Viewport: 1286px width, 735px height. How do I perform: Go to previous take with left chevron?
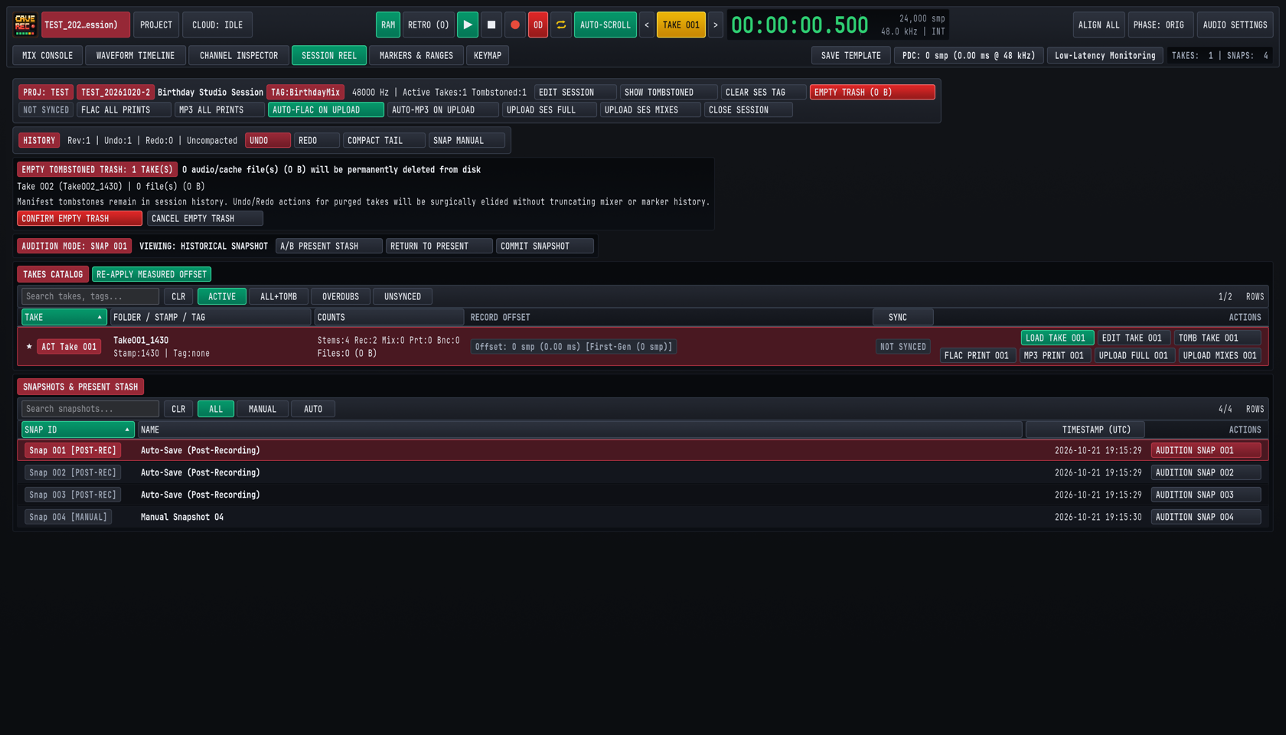pos(647,24)
